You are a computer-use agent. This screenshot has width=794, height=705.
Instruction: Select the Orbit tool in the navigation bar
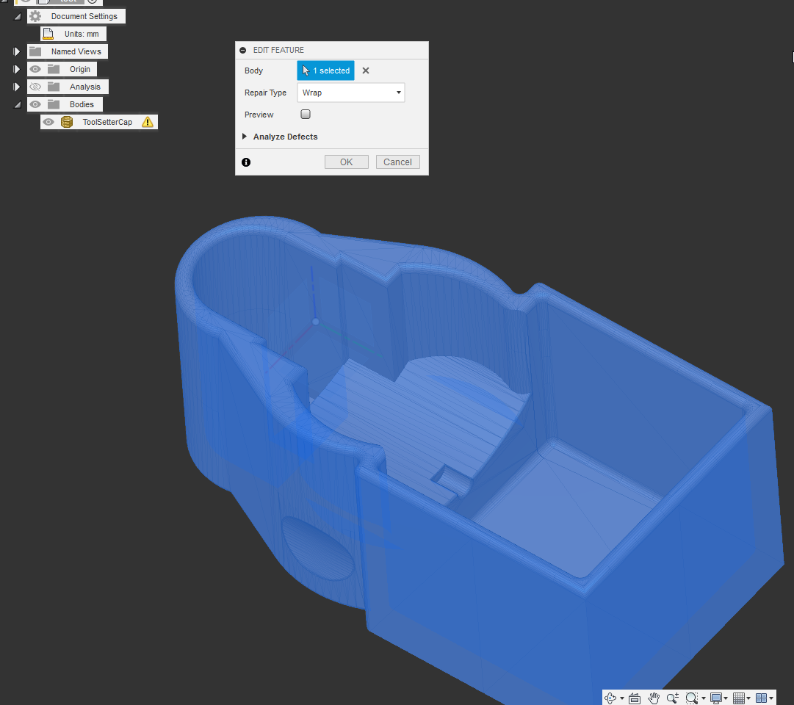coord(610,698)
